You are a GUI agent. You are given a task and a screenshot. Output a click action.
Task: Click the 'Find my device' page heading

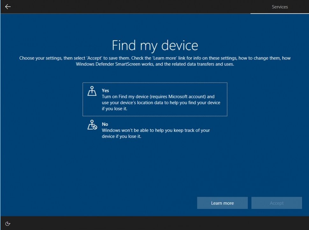[x=154, y=45]
